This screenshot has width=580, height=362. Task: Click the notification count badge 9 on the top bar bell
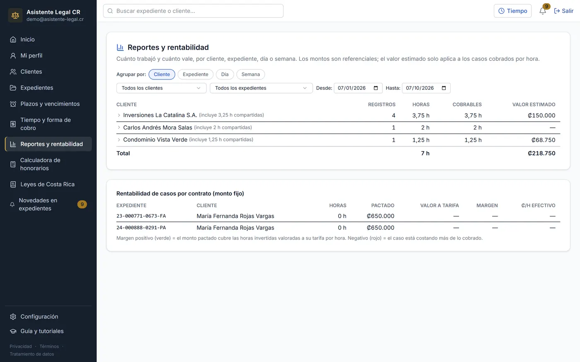pos(546,6)
